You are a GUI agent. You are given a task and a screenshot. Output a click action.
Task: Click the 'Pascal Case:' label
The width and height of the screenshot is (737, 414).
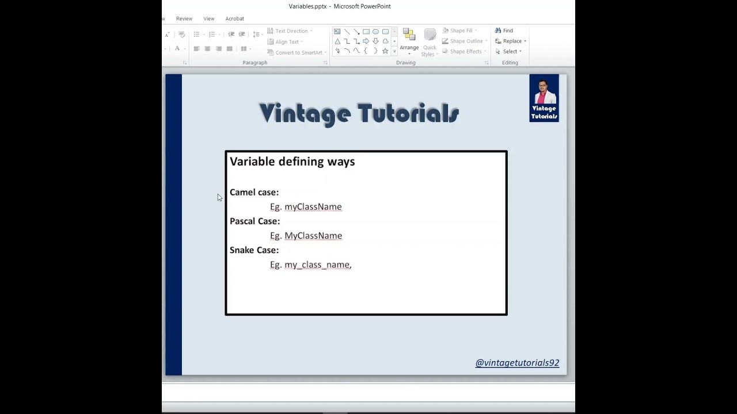coord(254,221)
